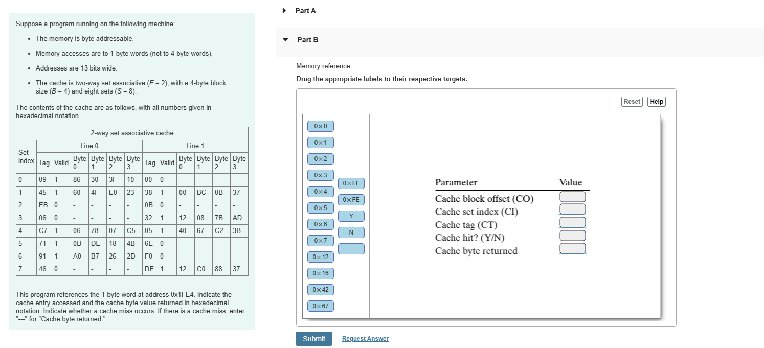Open the Help dialog
764x348 pixels.
[x=656, y=101]
